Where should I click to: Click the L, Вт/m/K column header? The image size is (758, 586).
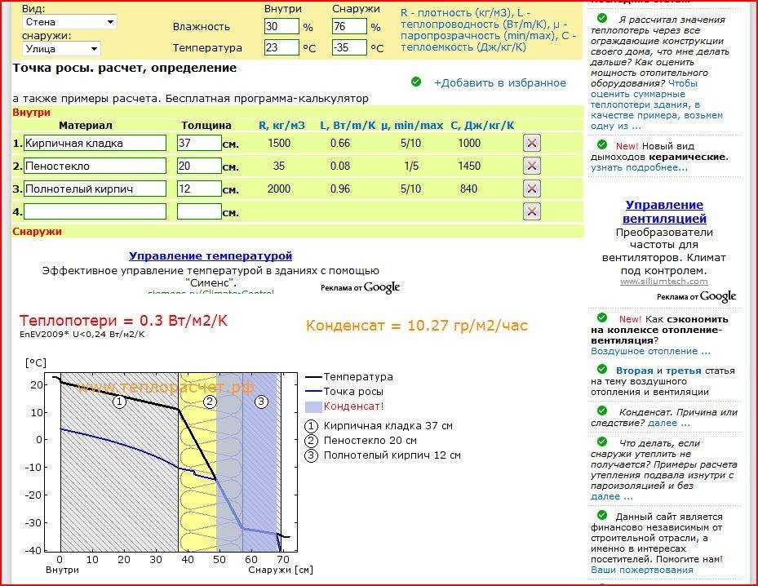(348, 126)
